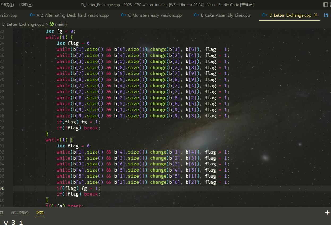Click the blue file icon right of the tabs

(326, 15)
